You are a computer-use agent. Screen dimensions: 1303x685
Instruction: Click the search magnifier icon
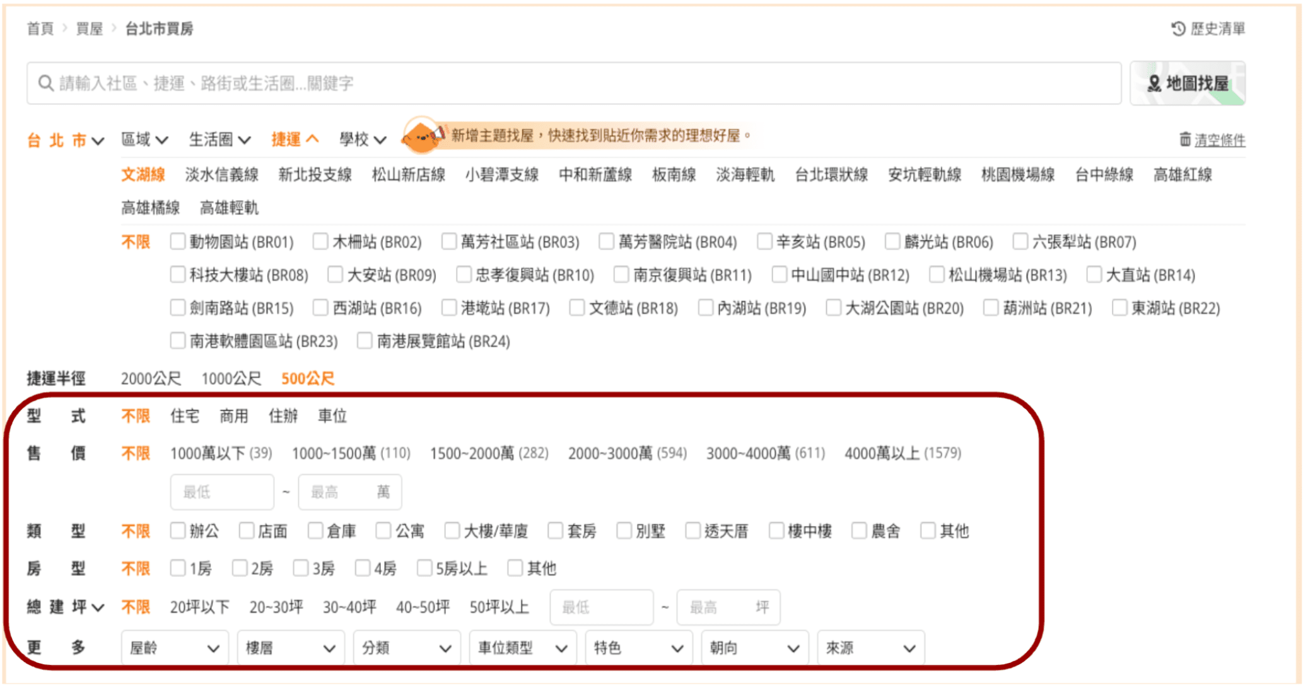click(x=45, y=83)
